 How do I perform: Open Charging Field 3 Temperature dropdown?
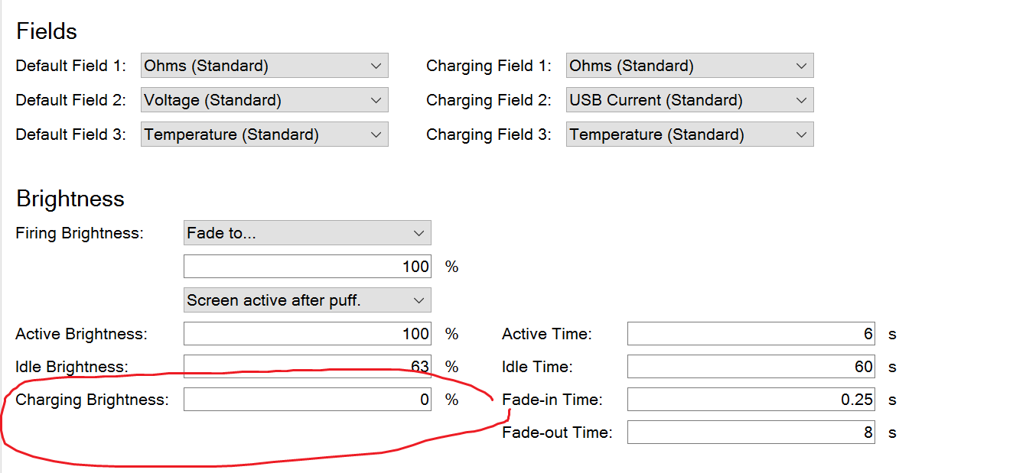pyautogui.click(x=689, y=134)
